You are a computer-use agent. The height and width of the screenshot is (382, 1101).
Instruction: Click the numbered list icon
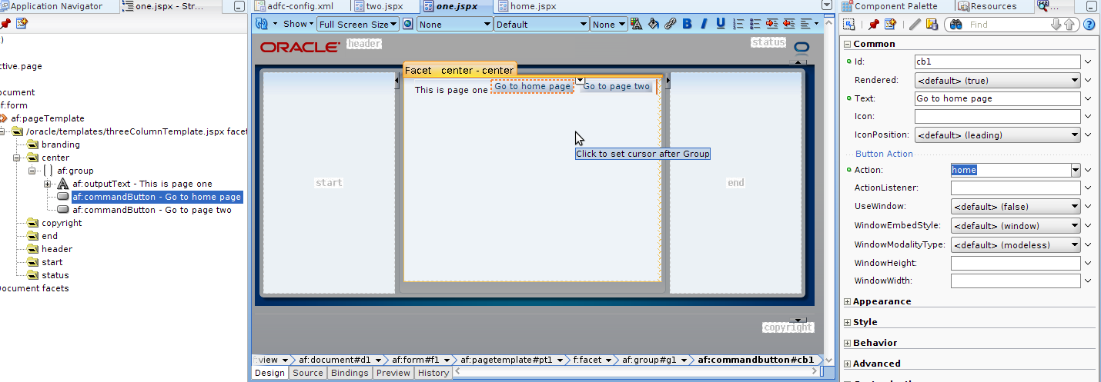tap(739, 24)
